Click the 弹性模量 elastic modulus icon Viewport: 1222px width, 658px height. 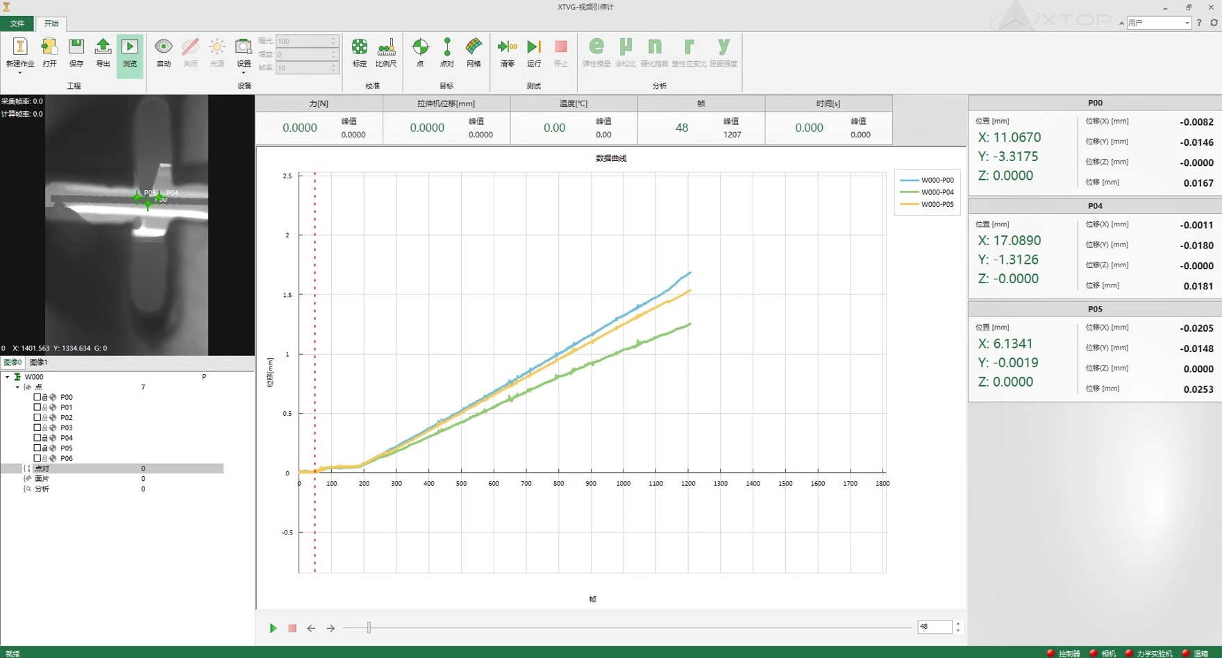pos(596,47)
